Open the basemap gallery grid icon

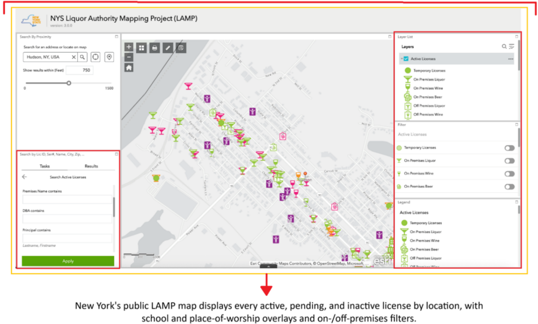141,48
